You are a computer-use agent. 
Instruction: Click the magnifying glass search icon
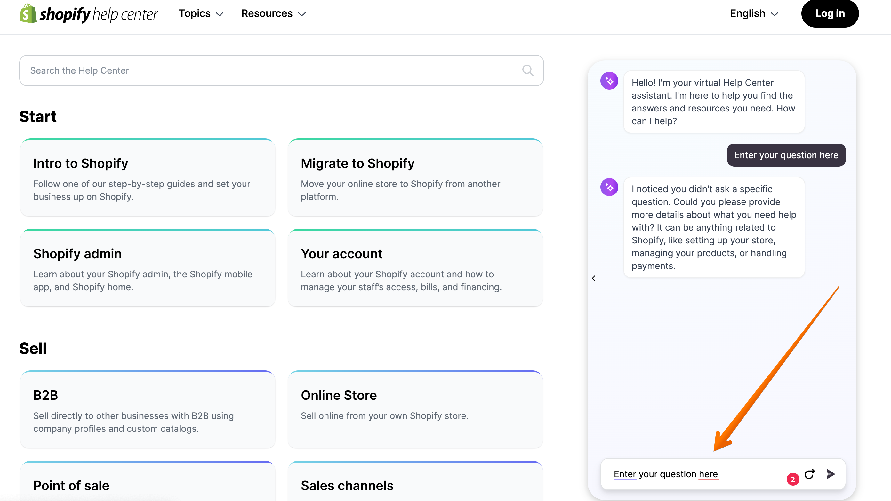(528, 70)
